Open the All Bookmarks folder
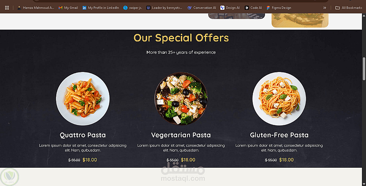 point(348,8)
